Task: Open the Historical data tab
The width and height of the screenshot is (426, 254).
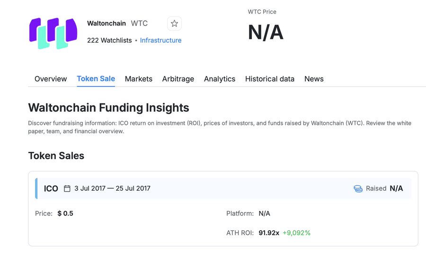Action: [270, 79]
